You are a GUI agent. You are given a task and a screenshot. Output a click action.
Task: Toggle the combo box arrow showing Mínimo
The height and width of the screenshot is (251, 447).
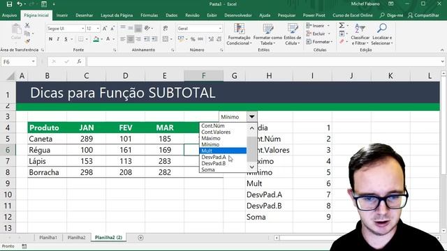coord(251,116)
